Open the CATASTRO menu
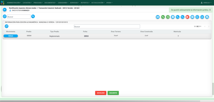 27,3
